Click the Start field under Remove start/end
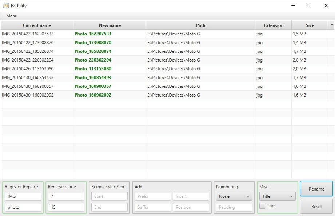Screen dimensions: 335x216 [x=109, y=196]
